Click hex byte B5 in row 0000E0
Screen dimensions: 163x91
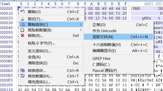pyautogui.click(x=97, y=75)
